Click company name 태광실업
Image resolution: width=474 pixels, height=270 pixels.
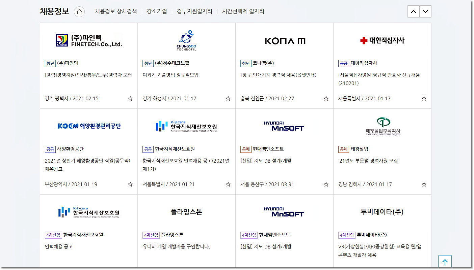click(x=360, y=149)
